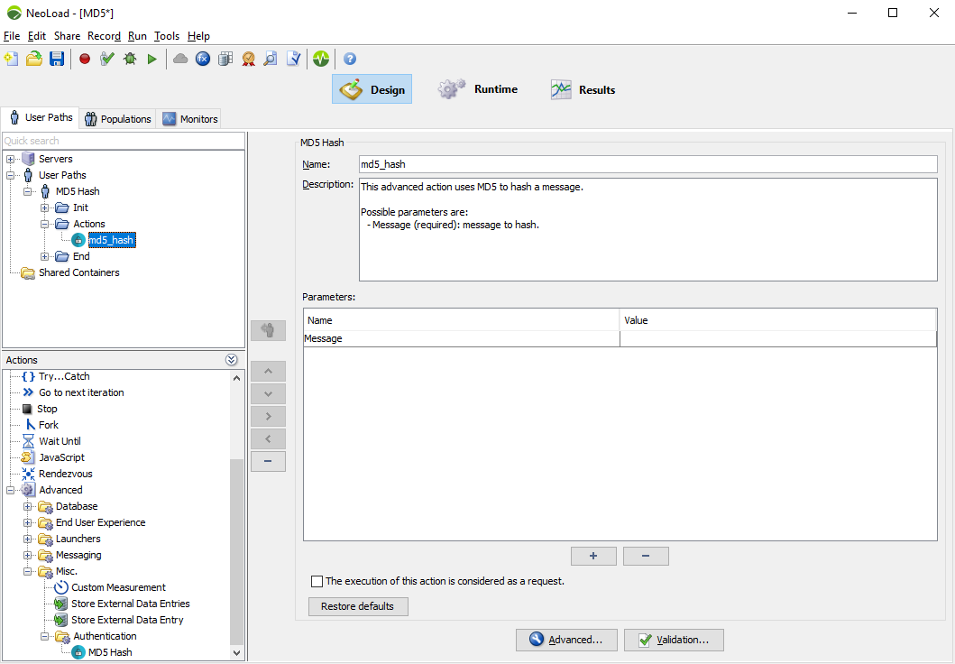The width and height of the screenshot is (955, 664).
Task: Expand the Servers tree node
Action: (x=11, y=159)
